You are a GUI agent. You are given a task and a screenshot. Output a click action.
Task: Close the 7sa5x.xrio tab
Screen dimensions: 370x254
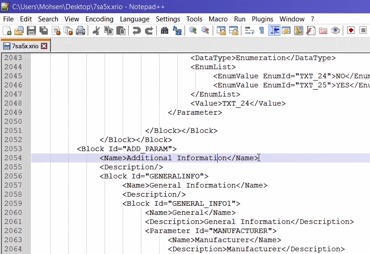point(44,46)
